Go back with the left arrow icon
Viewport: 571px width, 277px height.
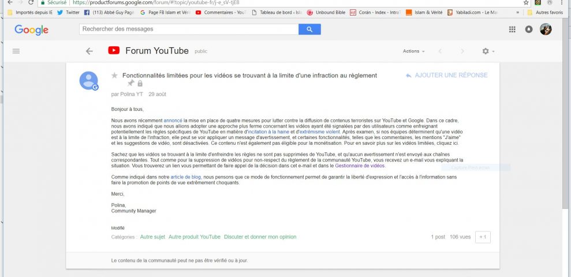(89, 51)
